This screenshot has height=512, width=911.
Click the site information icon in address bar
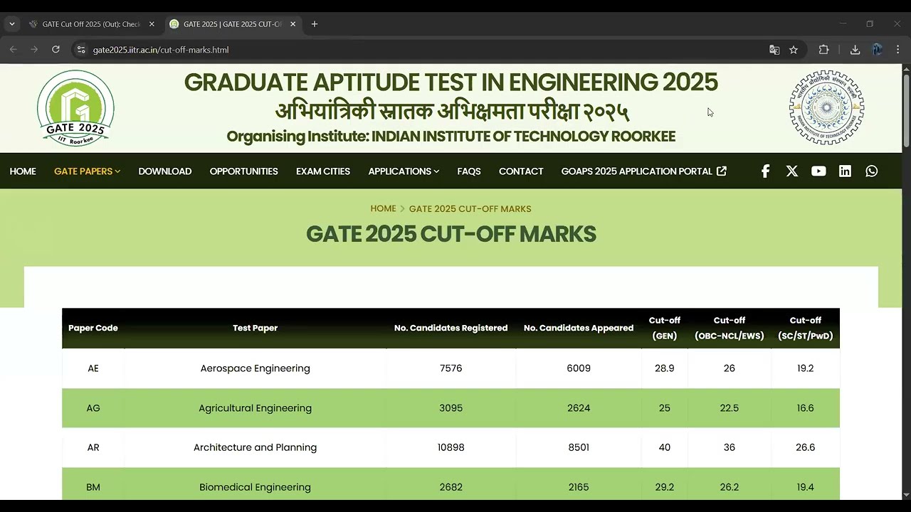tap(80, 50)
